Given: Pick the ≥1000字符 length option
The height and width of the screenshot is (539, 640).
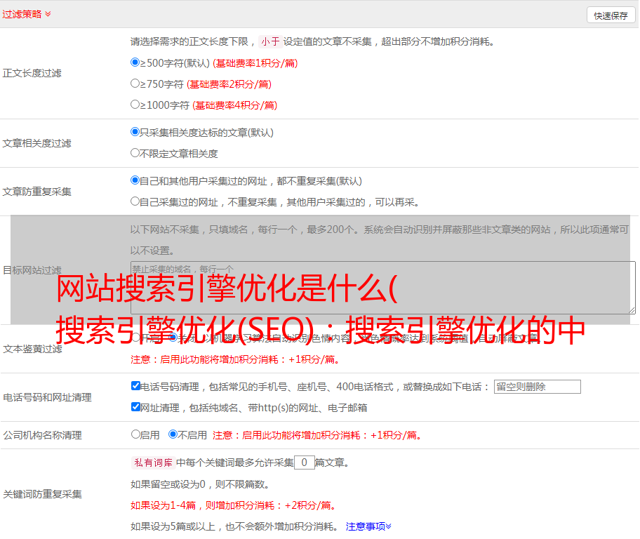Looking at the screenshot, I should pos(135,105).
